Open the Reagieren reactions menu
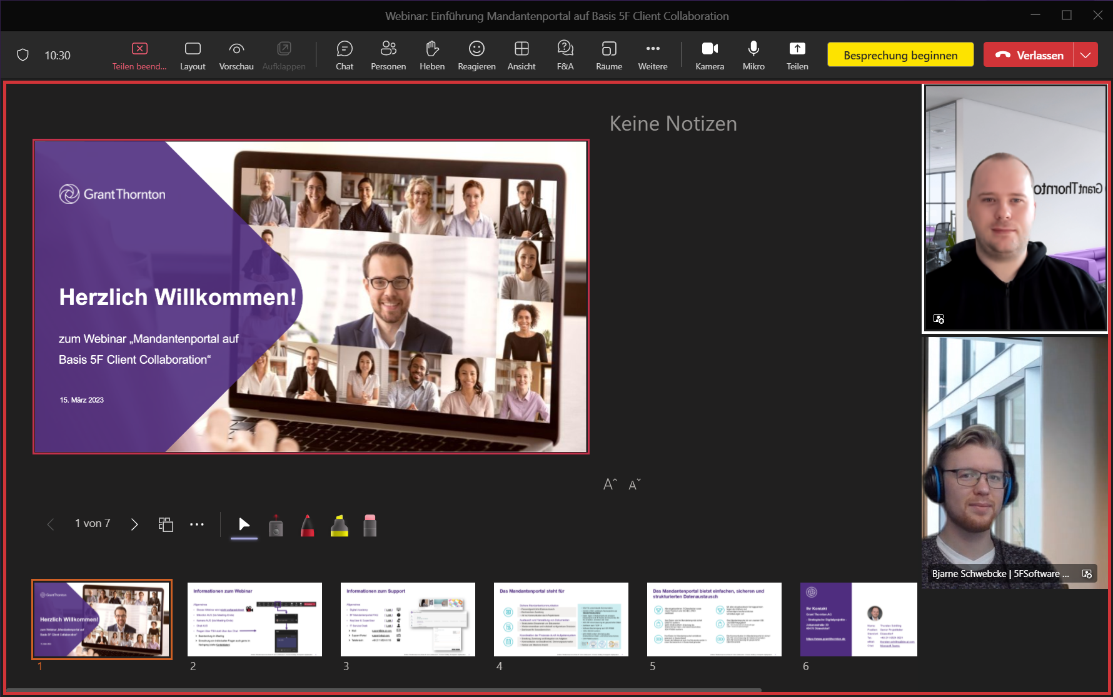 [476, 56]
